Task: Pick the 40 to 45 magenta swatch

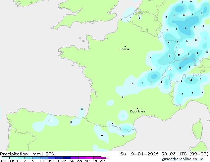Action: coord(90,158)
